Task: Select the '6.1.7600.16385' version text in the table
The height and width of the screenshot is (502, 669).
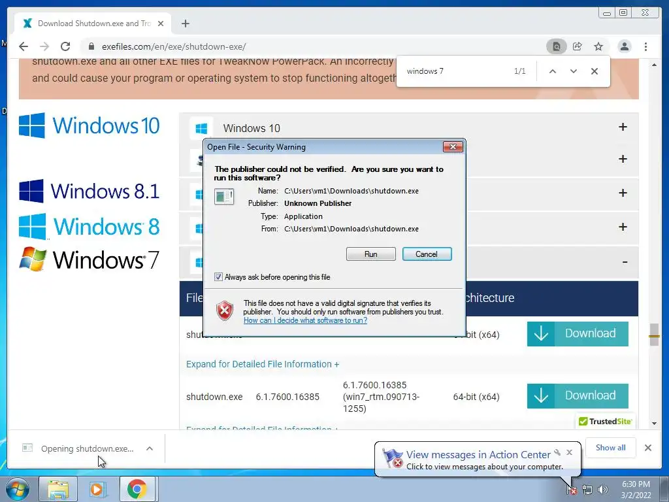Action: pos(287,397)
